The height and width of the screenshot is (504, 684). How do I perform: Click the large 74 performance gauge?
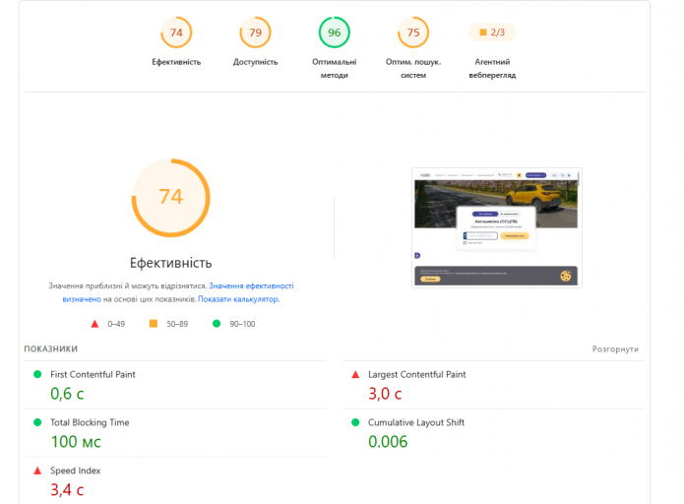pyautogui.click(x=171, y=198)
